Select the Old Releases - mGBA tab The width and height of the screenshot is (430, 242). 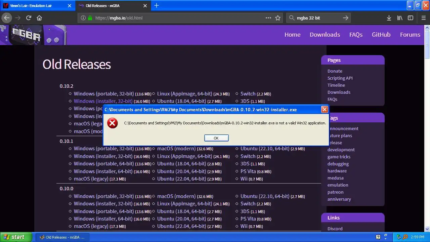click(113, 6)
